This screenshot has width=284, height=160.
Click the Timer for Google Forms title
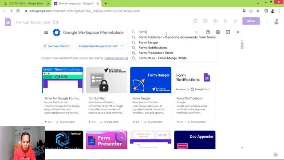click(x=62, y=98)
